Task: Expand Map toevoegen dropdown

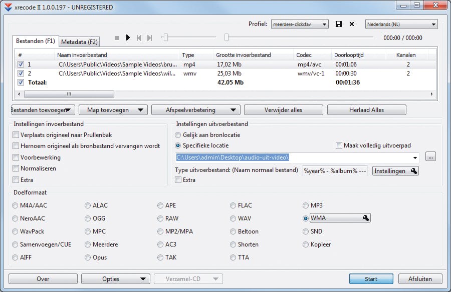Action: (140, 110)
